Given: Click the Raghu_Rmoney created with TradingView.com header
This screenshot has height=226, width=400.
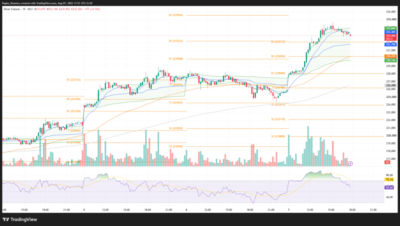Looking at the screenshot, I should click(x=47, y=3).
